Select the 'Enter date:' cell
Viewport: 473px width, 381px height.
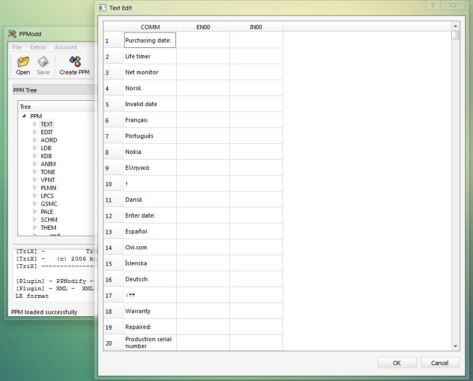[150, 215]
